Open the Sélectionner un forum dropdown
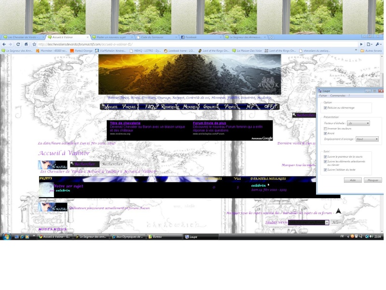The image size is (386, 290). pos(308,222)
